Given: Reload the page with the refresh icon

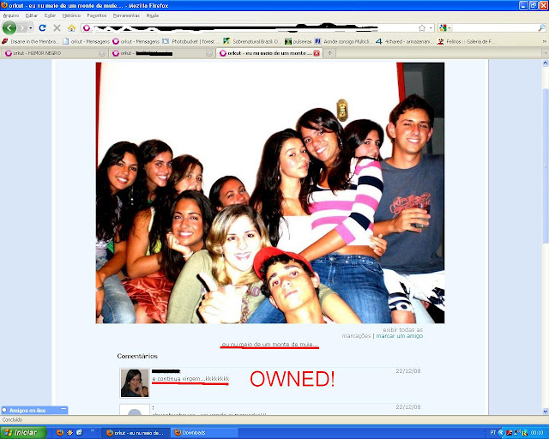Looking at the screenshot, I should 42,28.
